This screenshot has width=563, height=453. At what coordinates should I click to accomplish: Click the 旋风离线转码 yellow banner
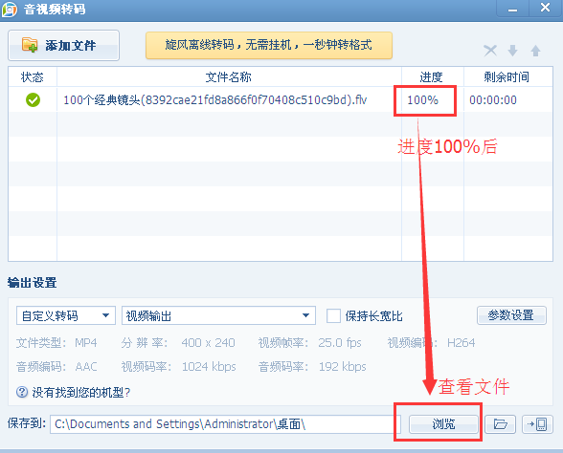point(268,45)
